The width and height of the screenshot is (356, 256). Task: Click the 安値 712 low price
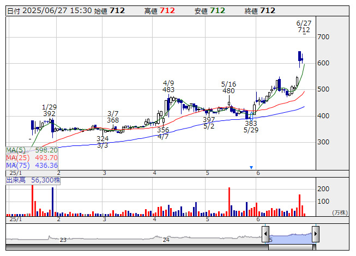(210, 11)
